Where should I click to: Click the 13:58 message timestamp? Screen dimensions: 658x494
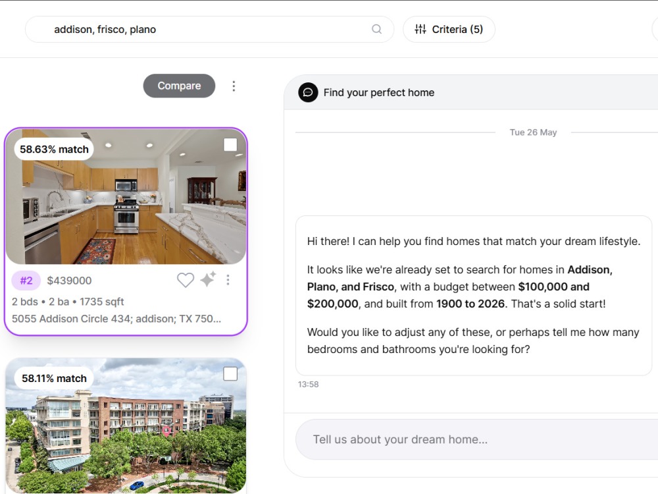[308, 385]
